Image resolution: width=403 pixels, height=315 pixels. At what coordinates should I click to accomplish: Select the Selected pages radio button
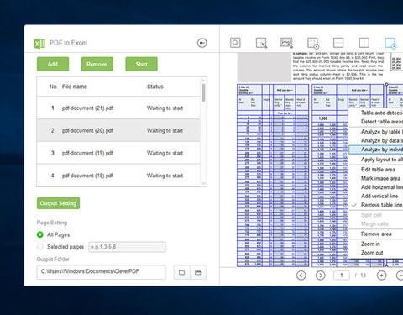click(x=40, y=247)
